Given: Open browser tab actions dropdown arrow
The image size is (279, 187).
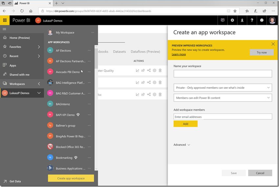Looking at the screenshot, I should click(x=63, y=3).
